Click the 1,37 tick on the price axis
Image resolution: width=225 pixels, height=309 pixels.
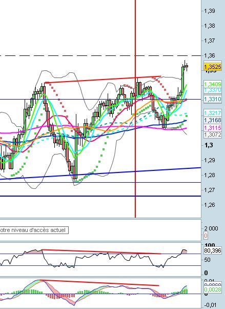[x=210, y=41]
